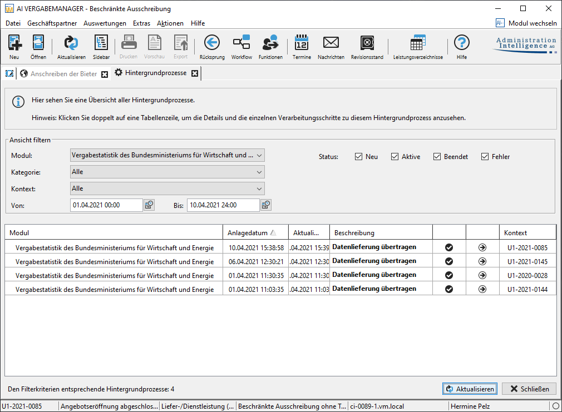Sort by the Anlagedatum column header
Image resolution: width=562 pixels, height=412 pixels.
[255, 232]
